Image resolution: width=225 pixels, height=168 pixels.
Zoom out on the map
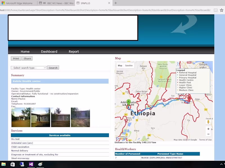point(208,134)
